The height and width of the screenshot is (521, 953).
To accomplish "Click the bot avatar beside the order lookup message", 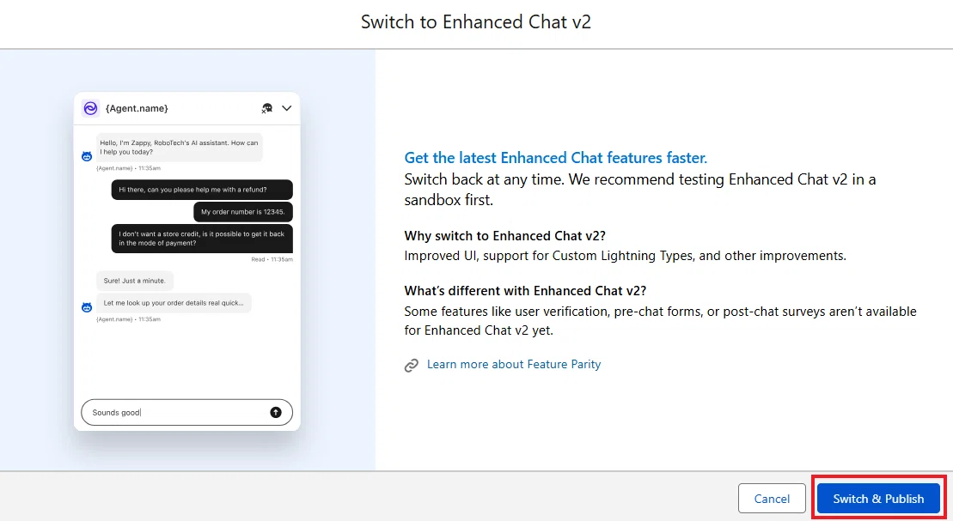I will (87, 307).
